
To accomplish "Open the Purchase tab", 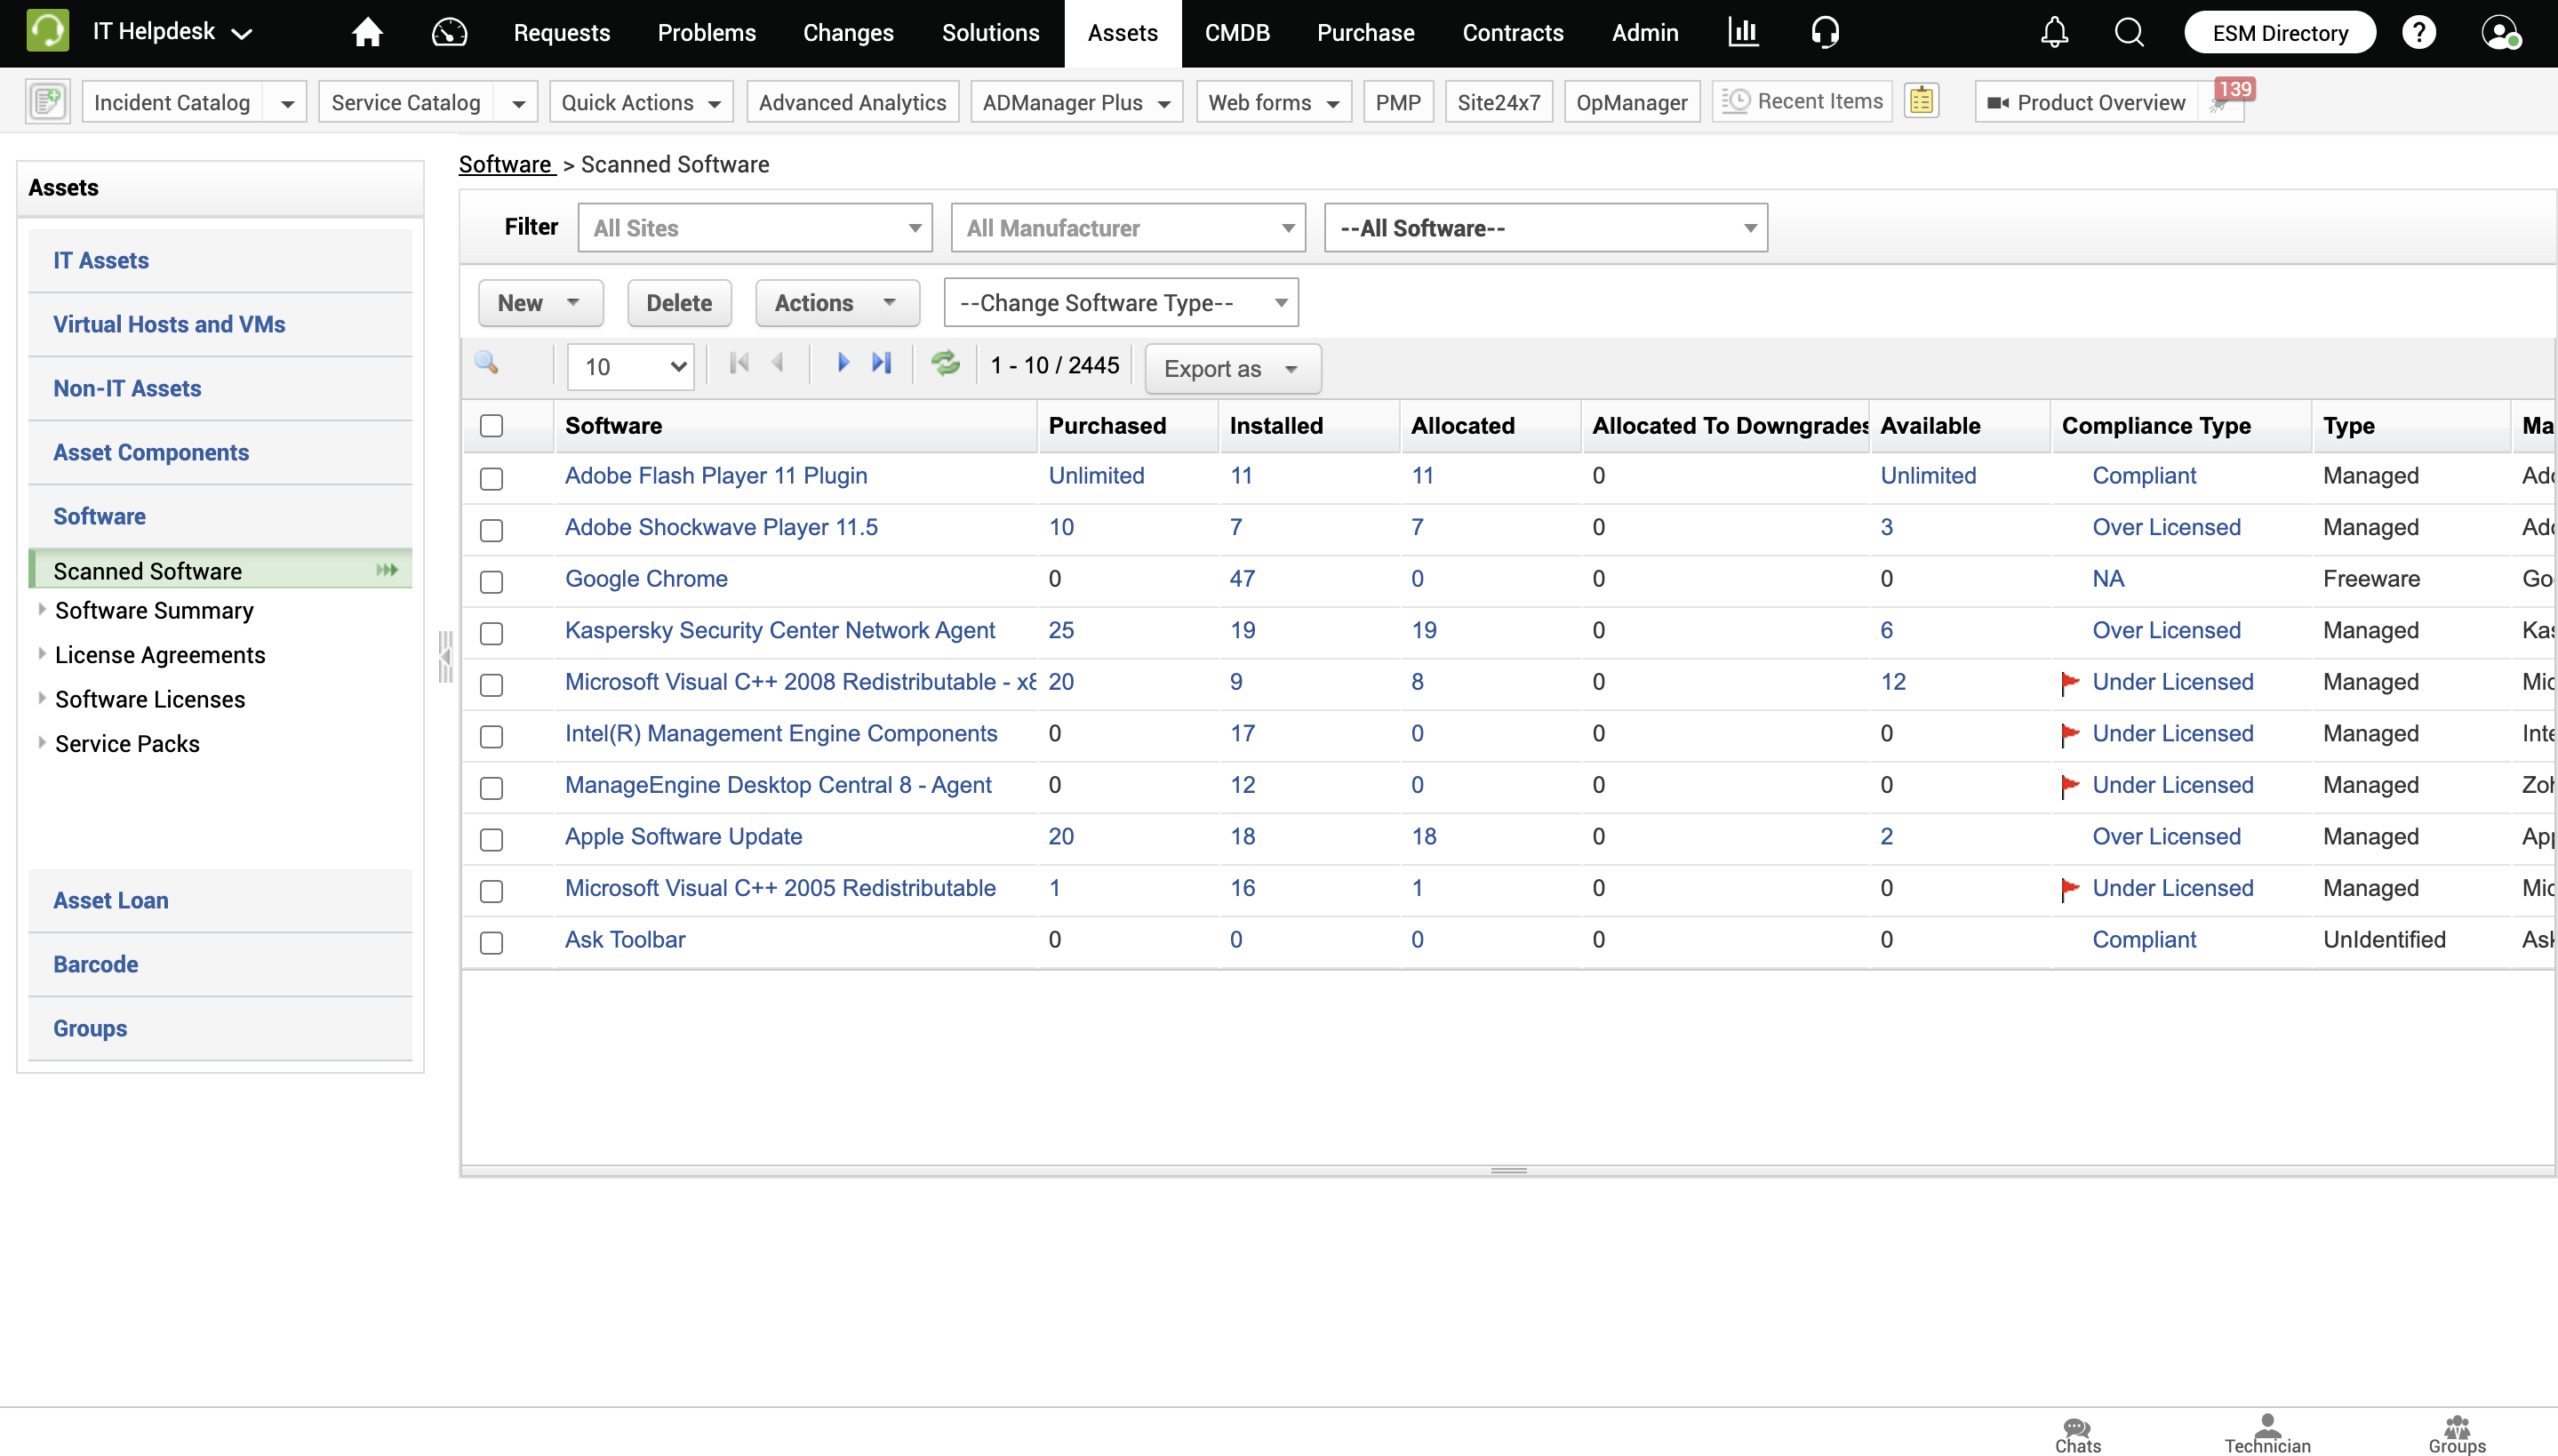I will click(1365, 33).
